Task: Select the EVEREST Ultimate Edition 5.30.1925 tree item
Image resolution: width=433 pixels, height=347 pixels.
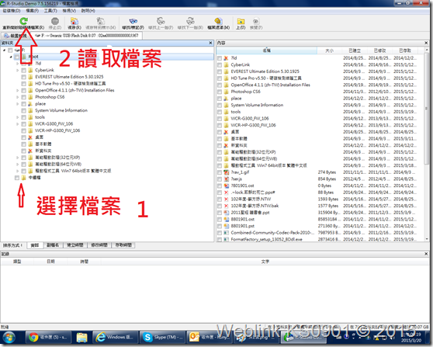Action: tap(69, 77)
